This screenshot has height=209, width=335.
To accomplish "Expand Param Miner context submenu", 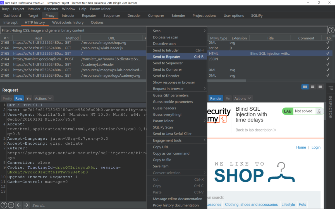I will click(x=176, y=121).
